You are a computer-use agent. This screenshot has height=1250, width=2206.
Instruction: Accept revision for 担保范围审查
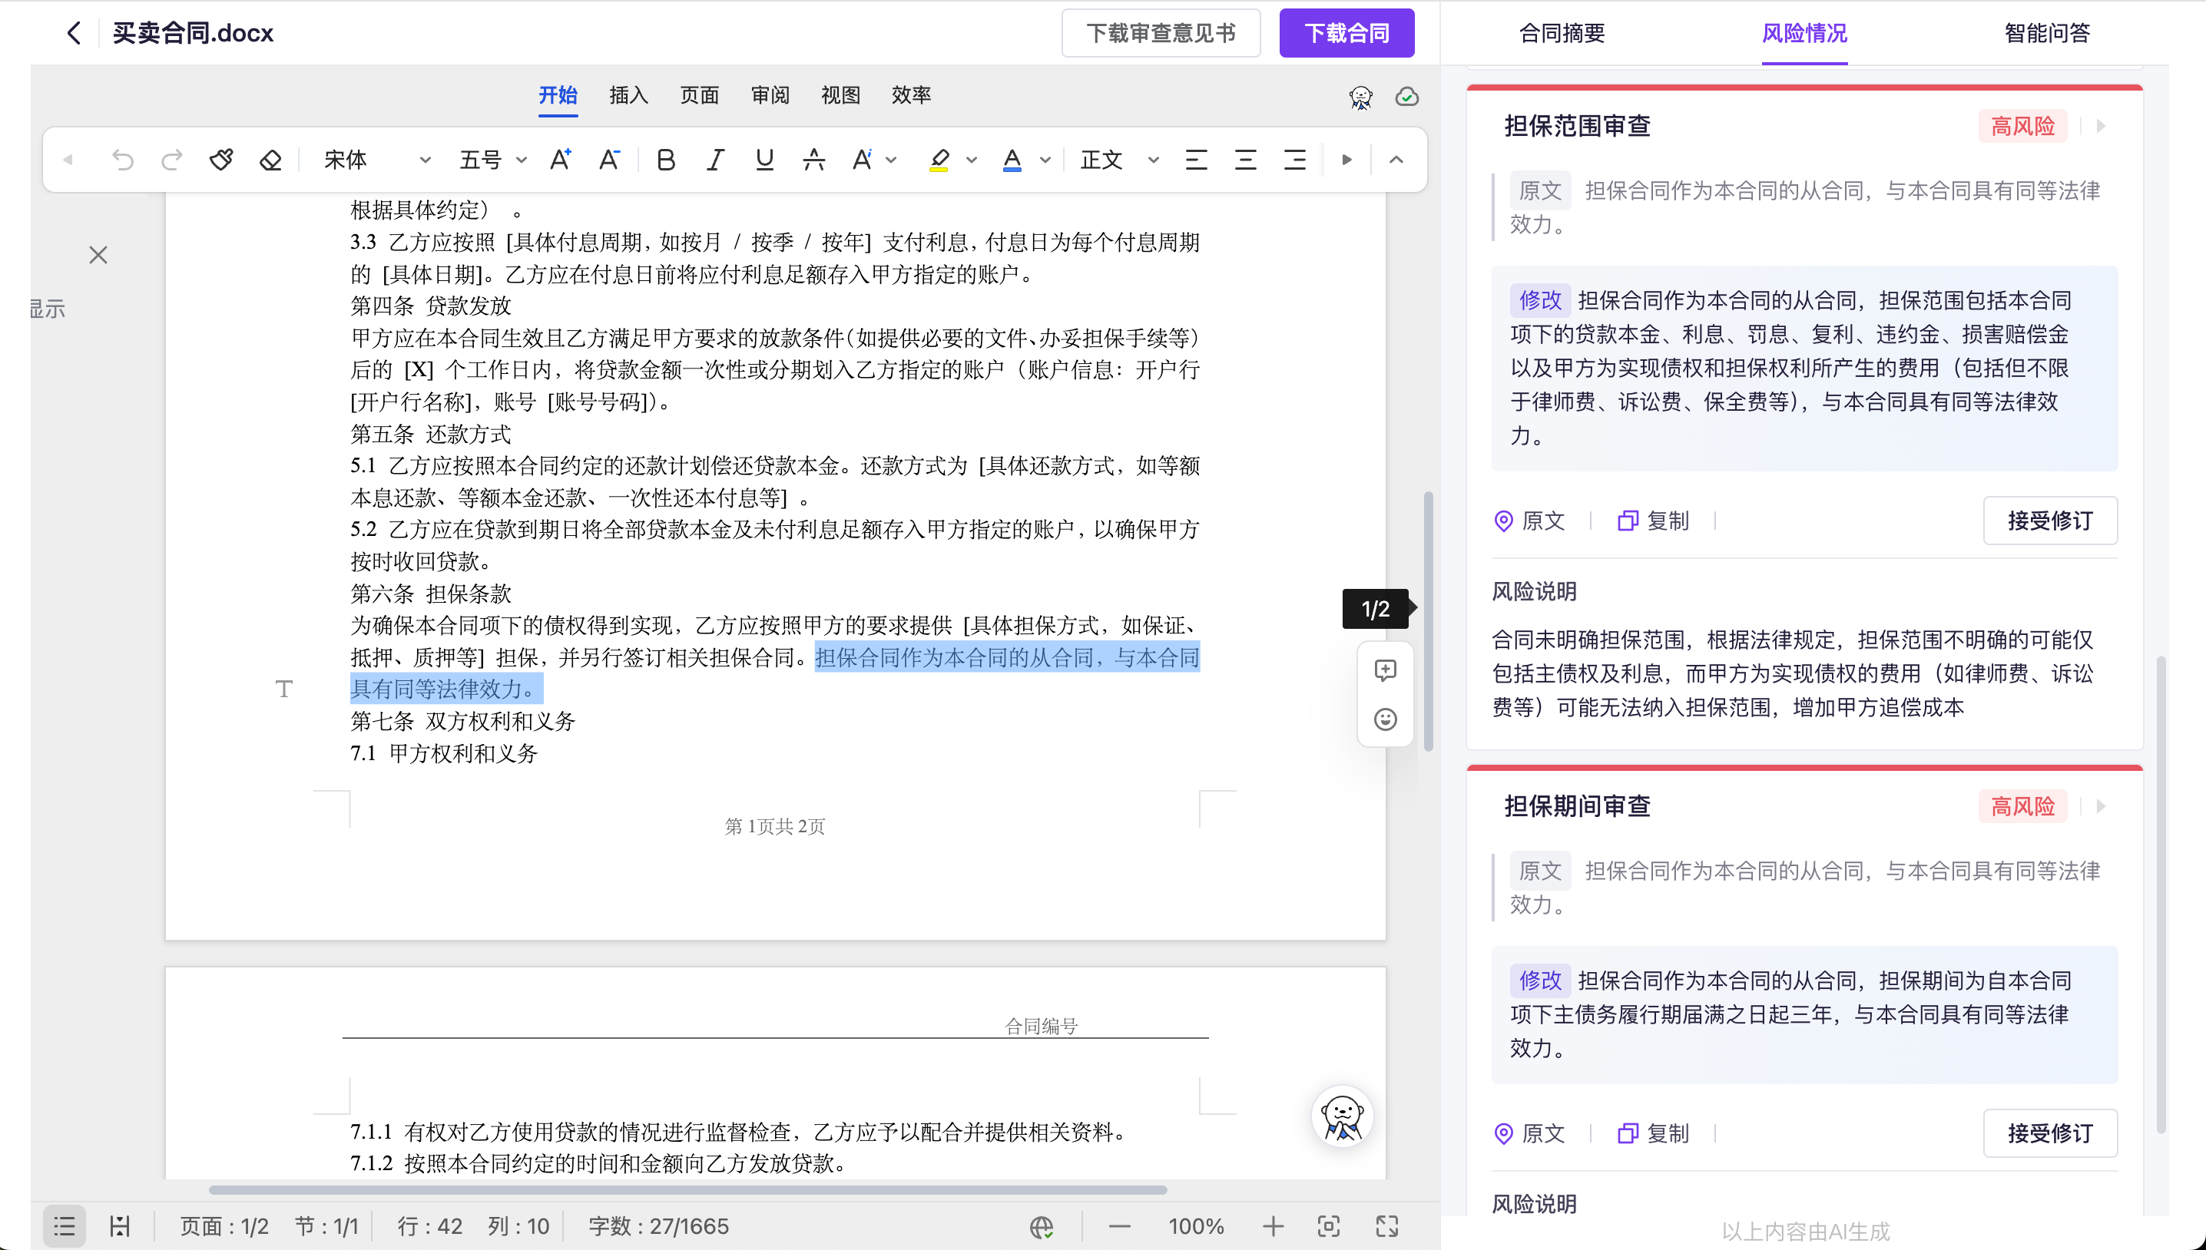tap(2049, 521)
